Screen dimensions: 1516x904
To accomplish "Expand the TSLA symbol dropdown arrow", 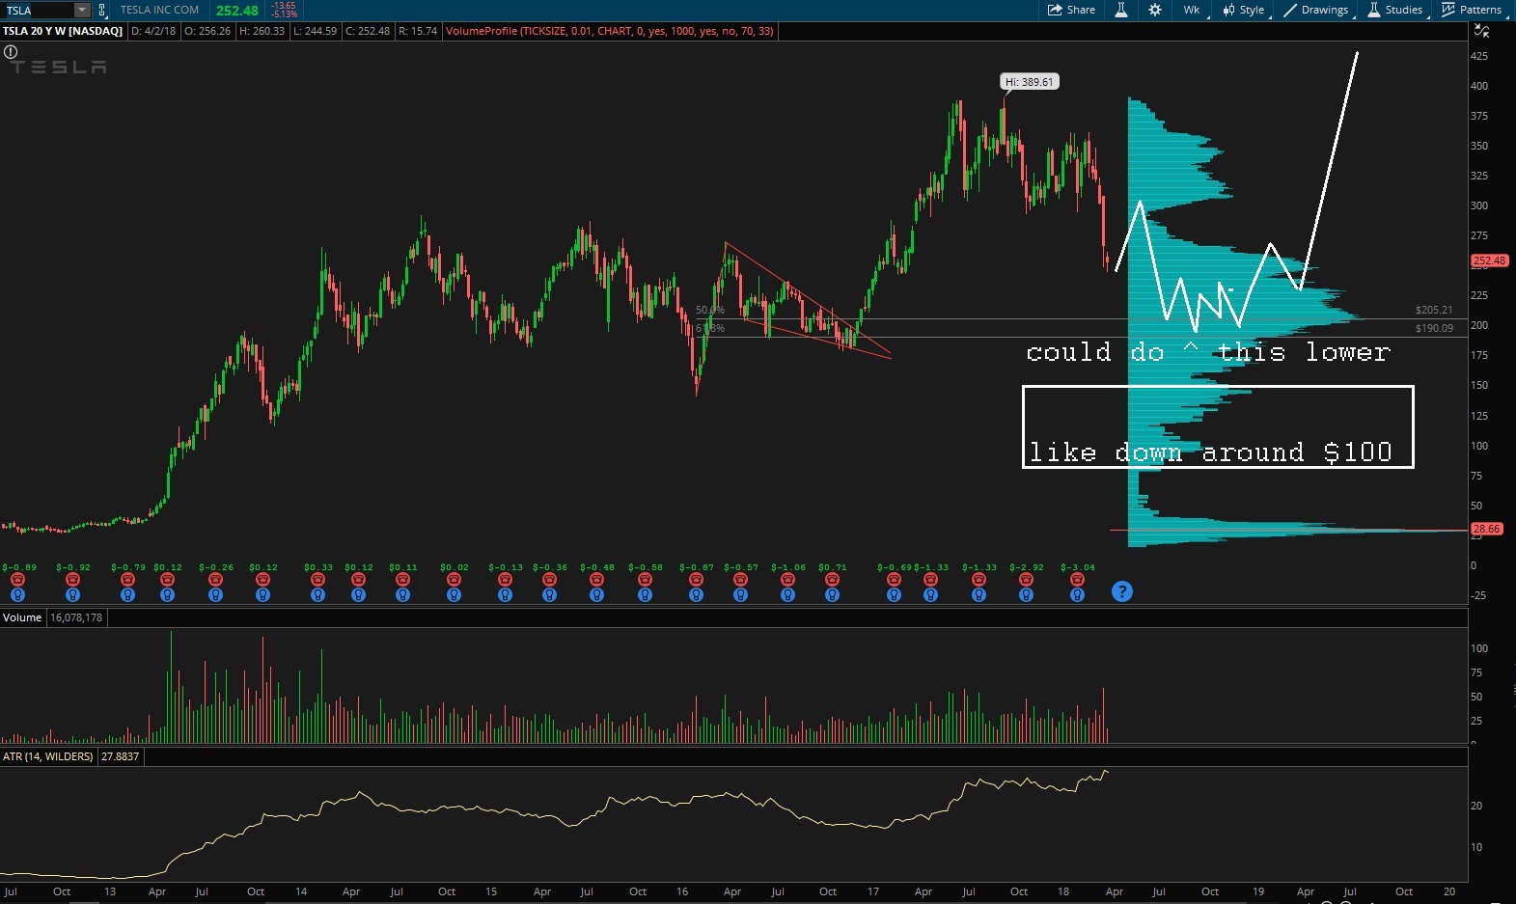I will (82, 10).
